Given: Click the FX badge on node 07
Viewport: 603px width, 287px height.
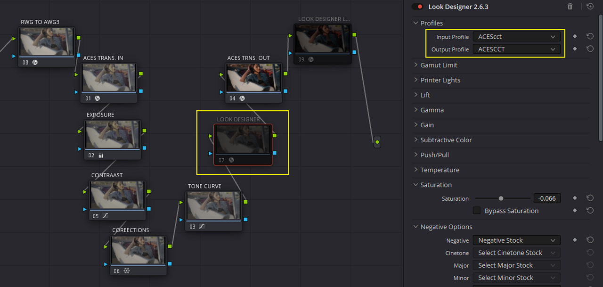Looking at the screenshot, I should tap(231, 160).
